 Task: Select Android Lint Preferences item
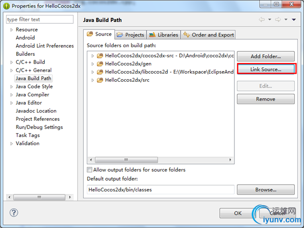(45, 46)
